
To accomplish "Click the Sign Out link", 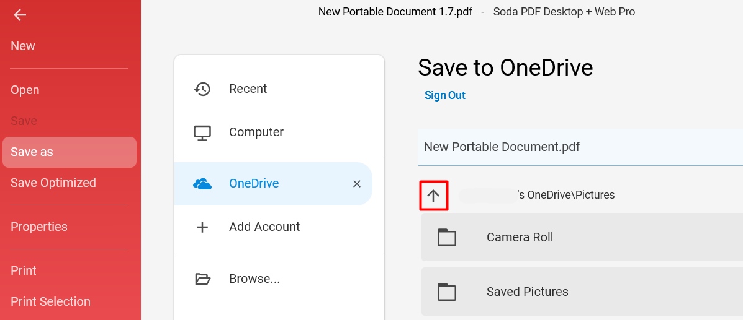I will [445, 95].
